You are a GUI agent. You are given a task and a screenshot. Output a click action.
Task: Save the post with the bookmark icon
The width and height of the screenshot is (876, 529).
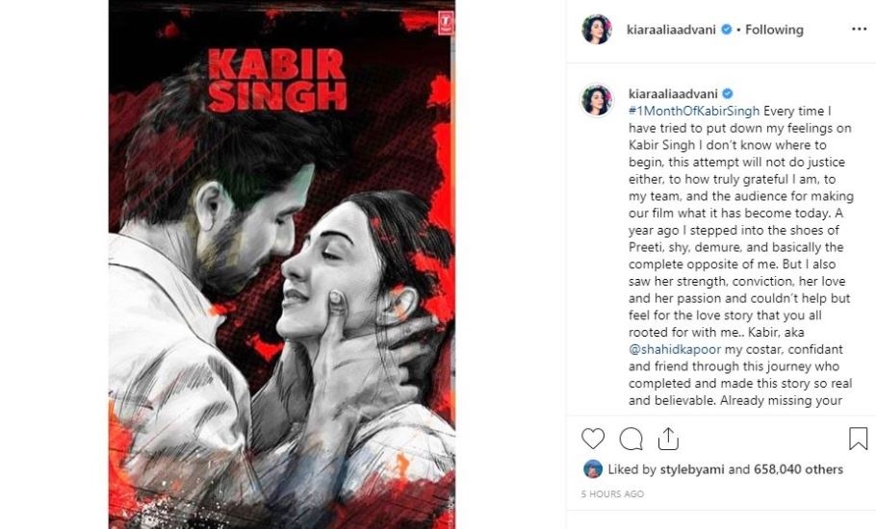[x=858, y=439]
